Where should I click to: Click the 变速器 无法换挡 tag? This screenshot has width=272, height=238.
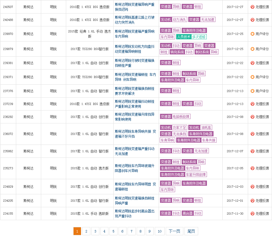tap(173, 134)
